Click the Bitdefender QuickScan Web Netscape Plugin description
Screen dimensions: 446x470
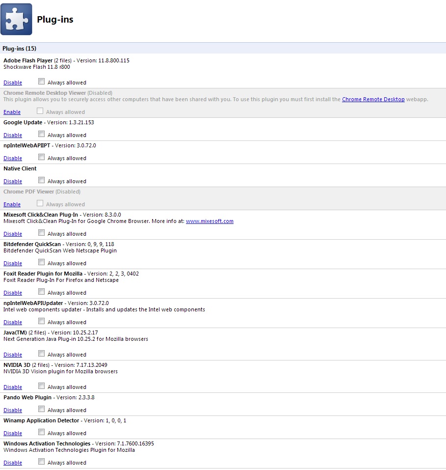click(x=60, y=250)
